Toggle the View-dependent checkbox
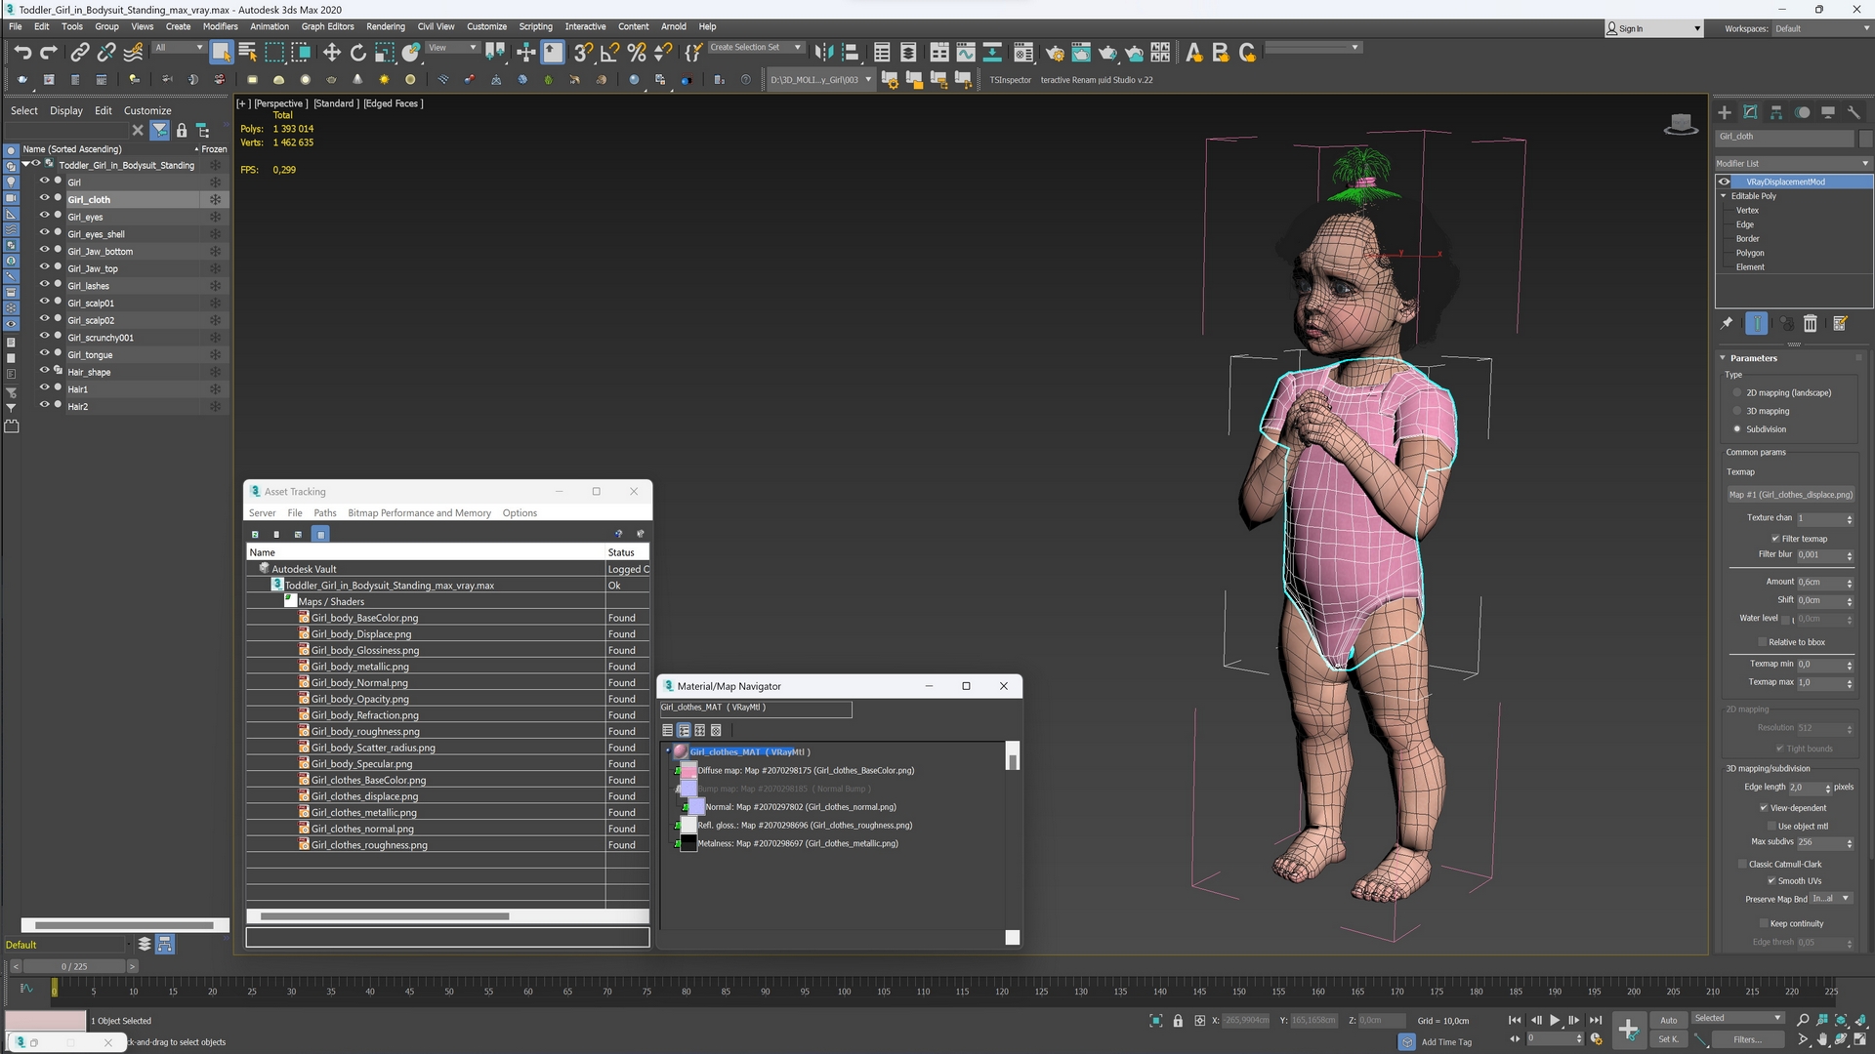Viewport: 1875px width, 1054px height. 1764,808
